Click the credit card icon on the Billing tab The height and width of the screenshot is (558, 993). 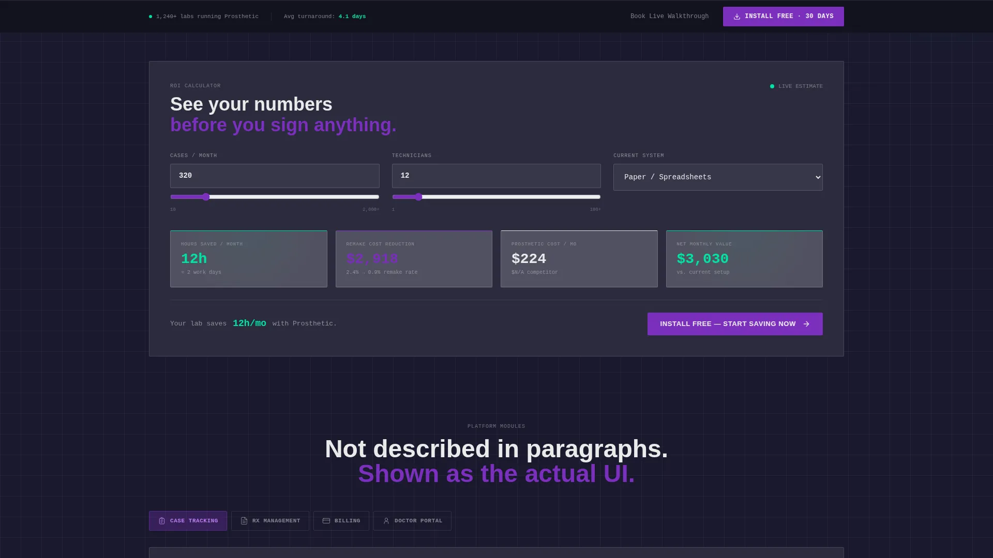click(x=326, y=521)
